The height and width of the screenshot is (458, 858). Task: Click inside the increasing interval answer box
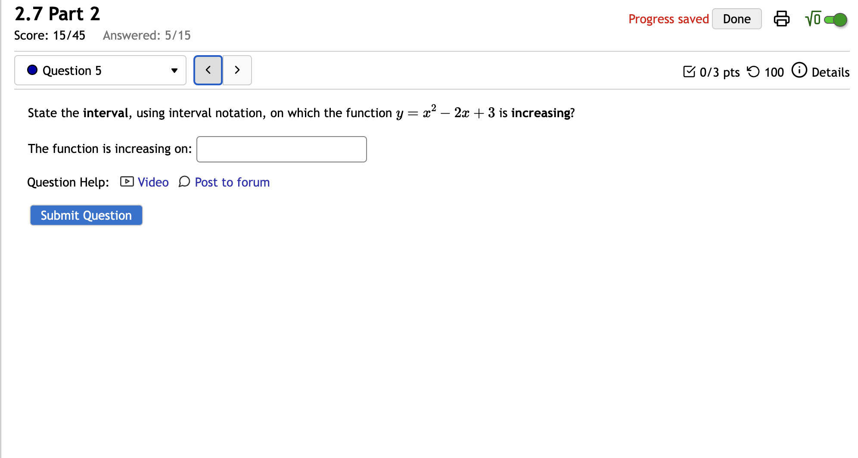click(x=281, y=149)
